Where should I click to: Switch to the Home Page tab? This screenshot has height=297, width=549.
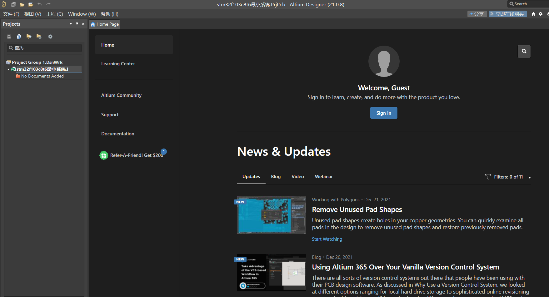(x=105, y=24)
